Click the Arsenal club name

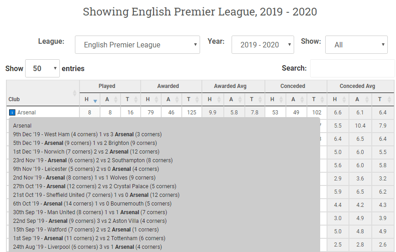click(26, 113)
